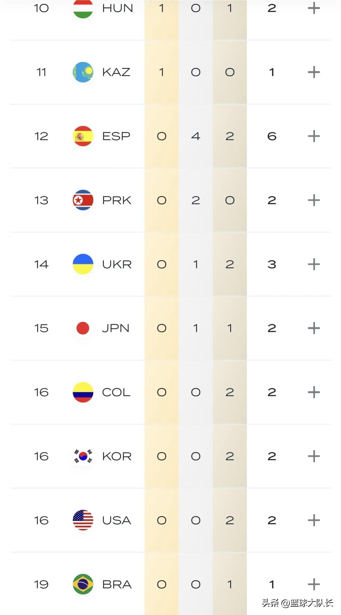Expand the PRK row with plus
The image size is (341, 615).
click(314, 200)
